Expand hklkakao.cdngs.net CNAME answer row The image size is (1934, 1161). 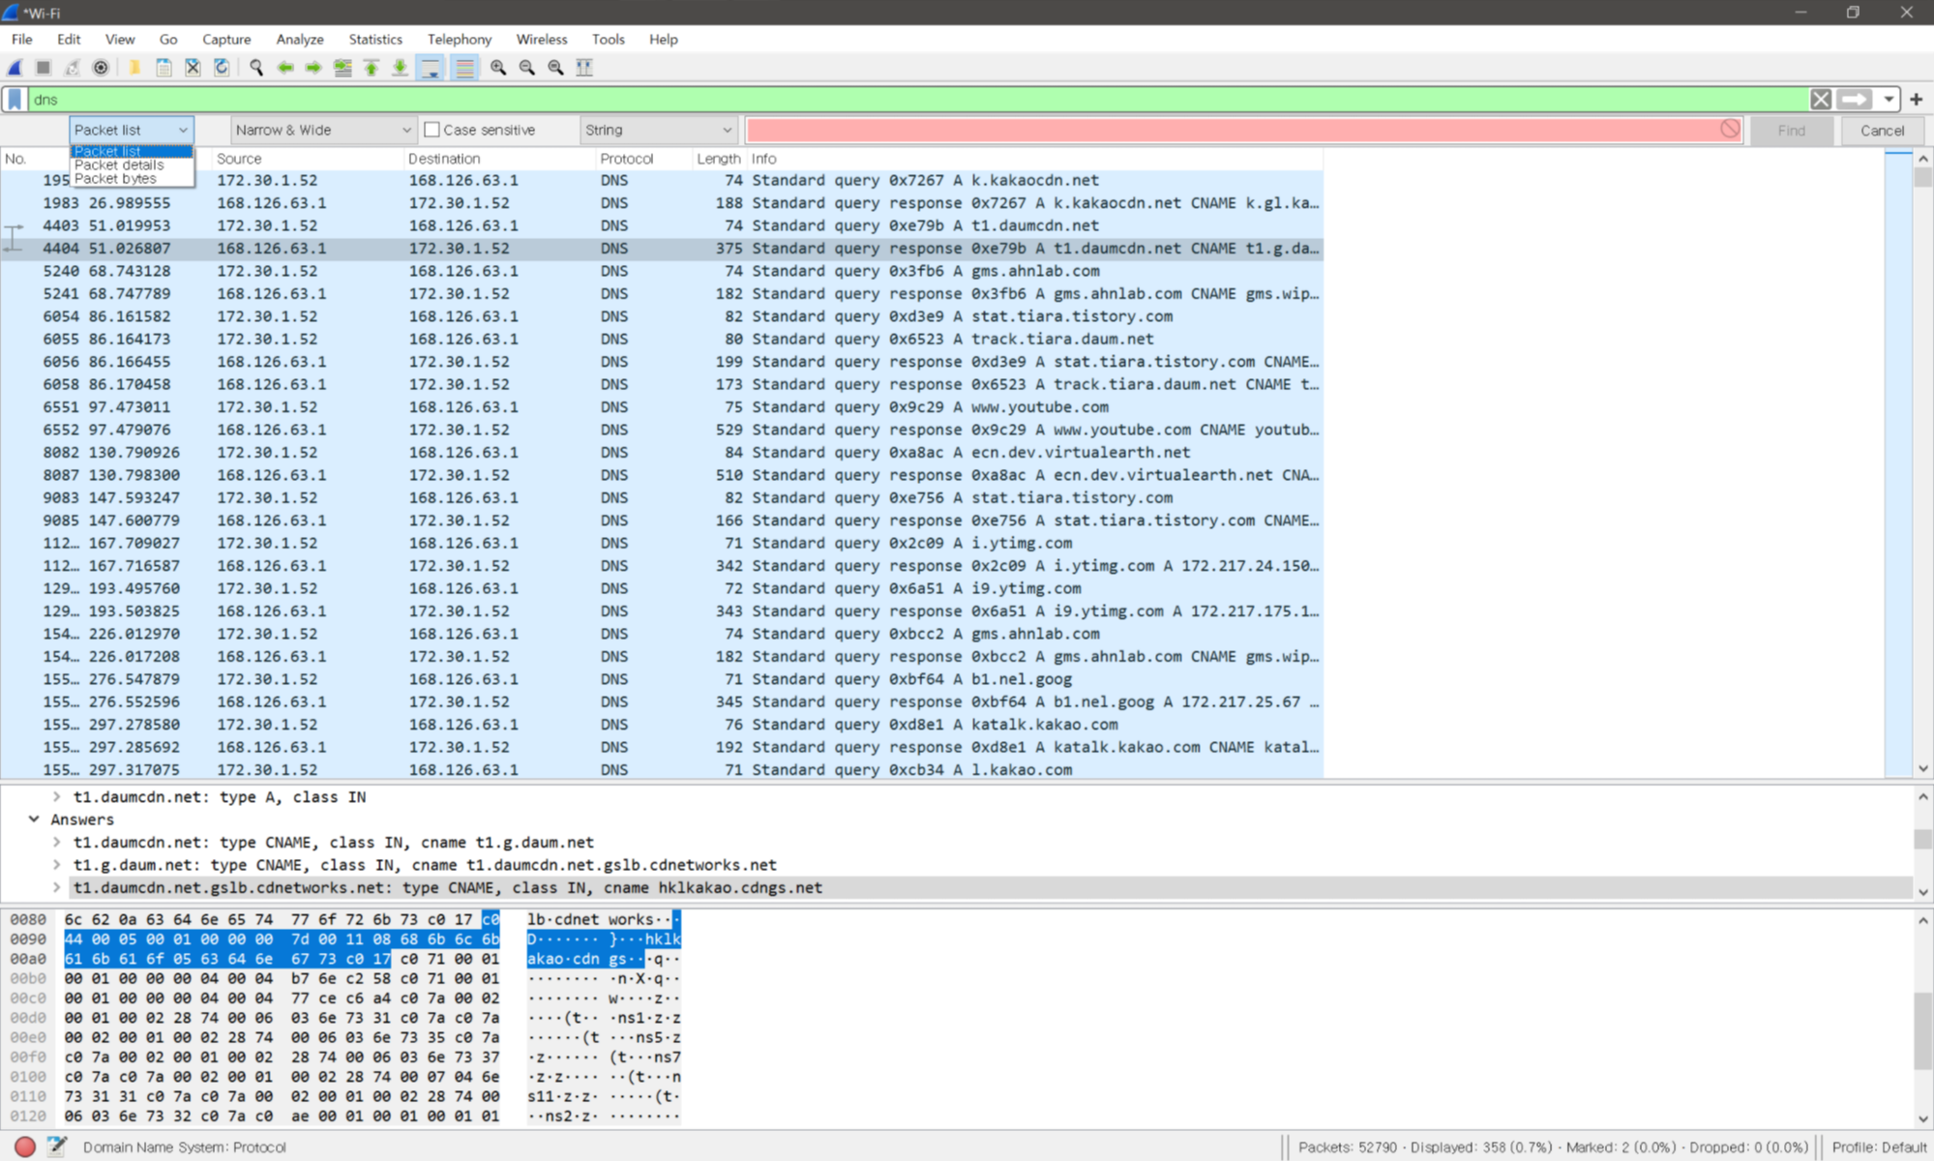56,887
